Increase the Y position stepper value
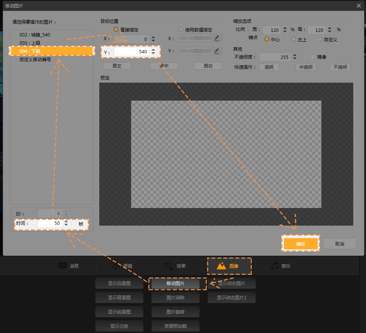The image size is (366, 333). point(154,50)
